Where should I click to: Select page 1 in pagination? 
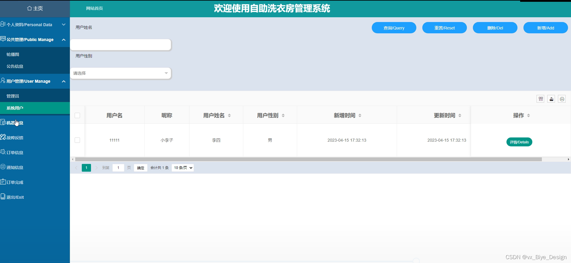(86, 168)
